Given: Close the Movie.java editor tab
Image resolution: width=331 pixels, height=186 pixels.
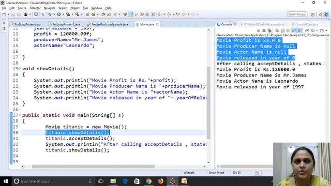Looking at the screenshot, I should tap(157, 24).
